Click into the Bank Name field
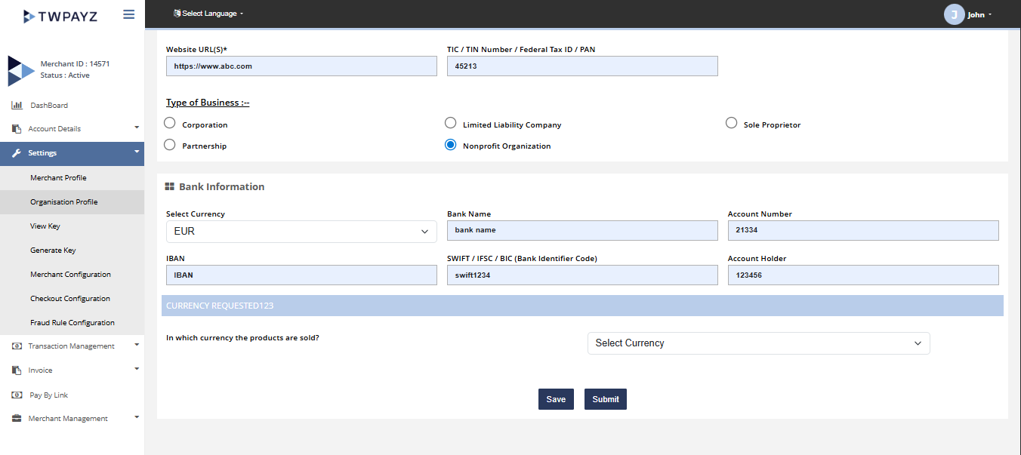1021x455 pixels. (x=582, y=230)
